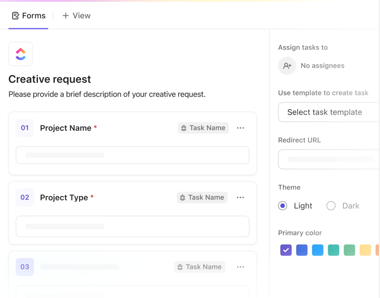Click the ClickUp logo icon
This screenshot has height=298, width=380.
coord(21,54)
